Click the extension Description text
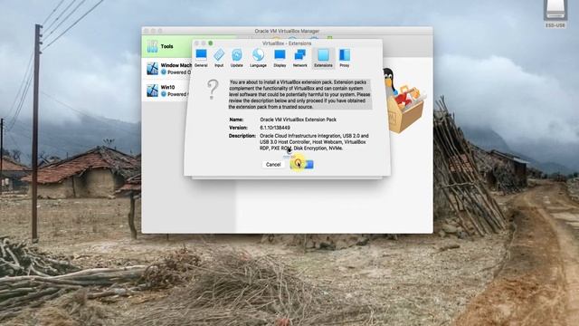This screenshot has width=579, height=326. click(314, 142)
